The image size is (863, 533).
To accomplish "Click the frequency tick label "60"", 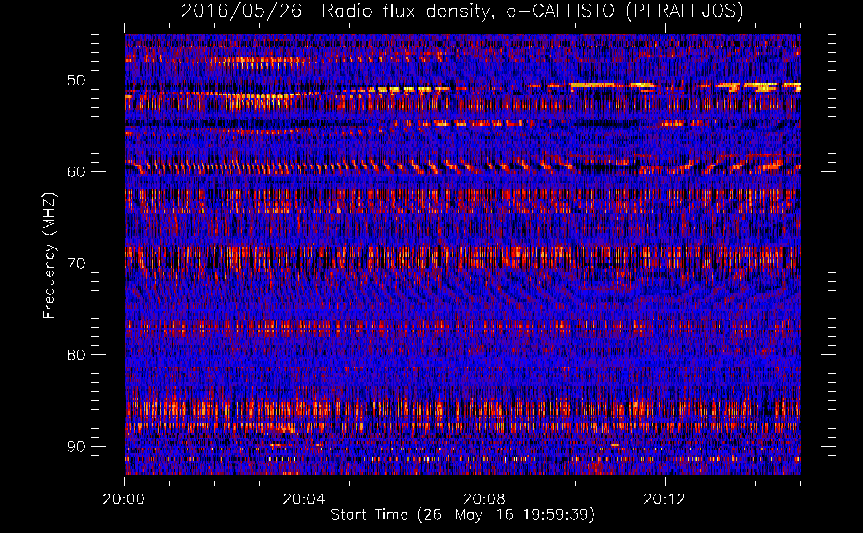I will pyautogui.click(x=76, y=172).
